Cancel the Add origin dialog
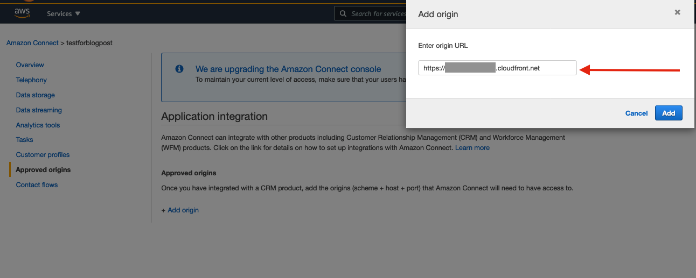This screenshot has width=696, height=278. (636, 113)
